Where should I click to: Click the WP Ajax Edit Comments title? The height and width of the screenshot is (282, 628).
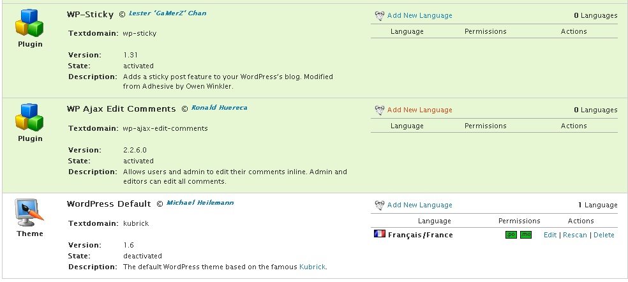coord(121,108)
